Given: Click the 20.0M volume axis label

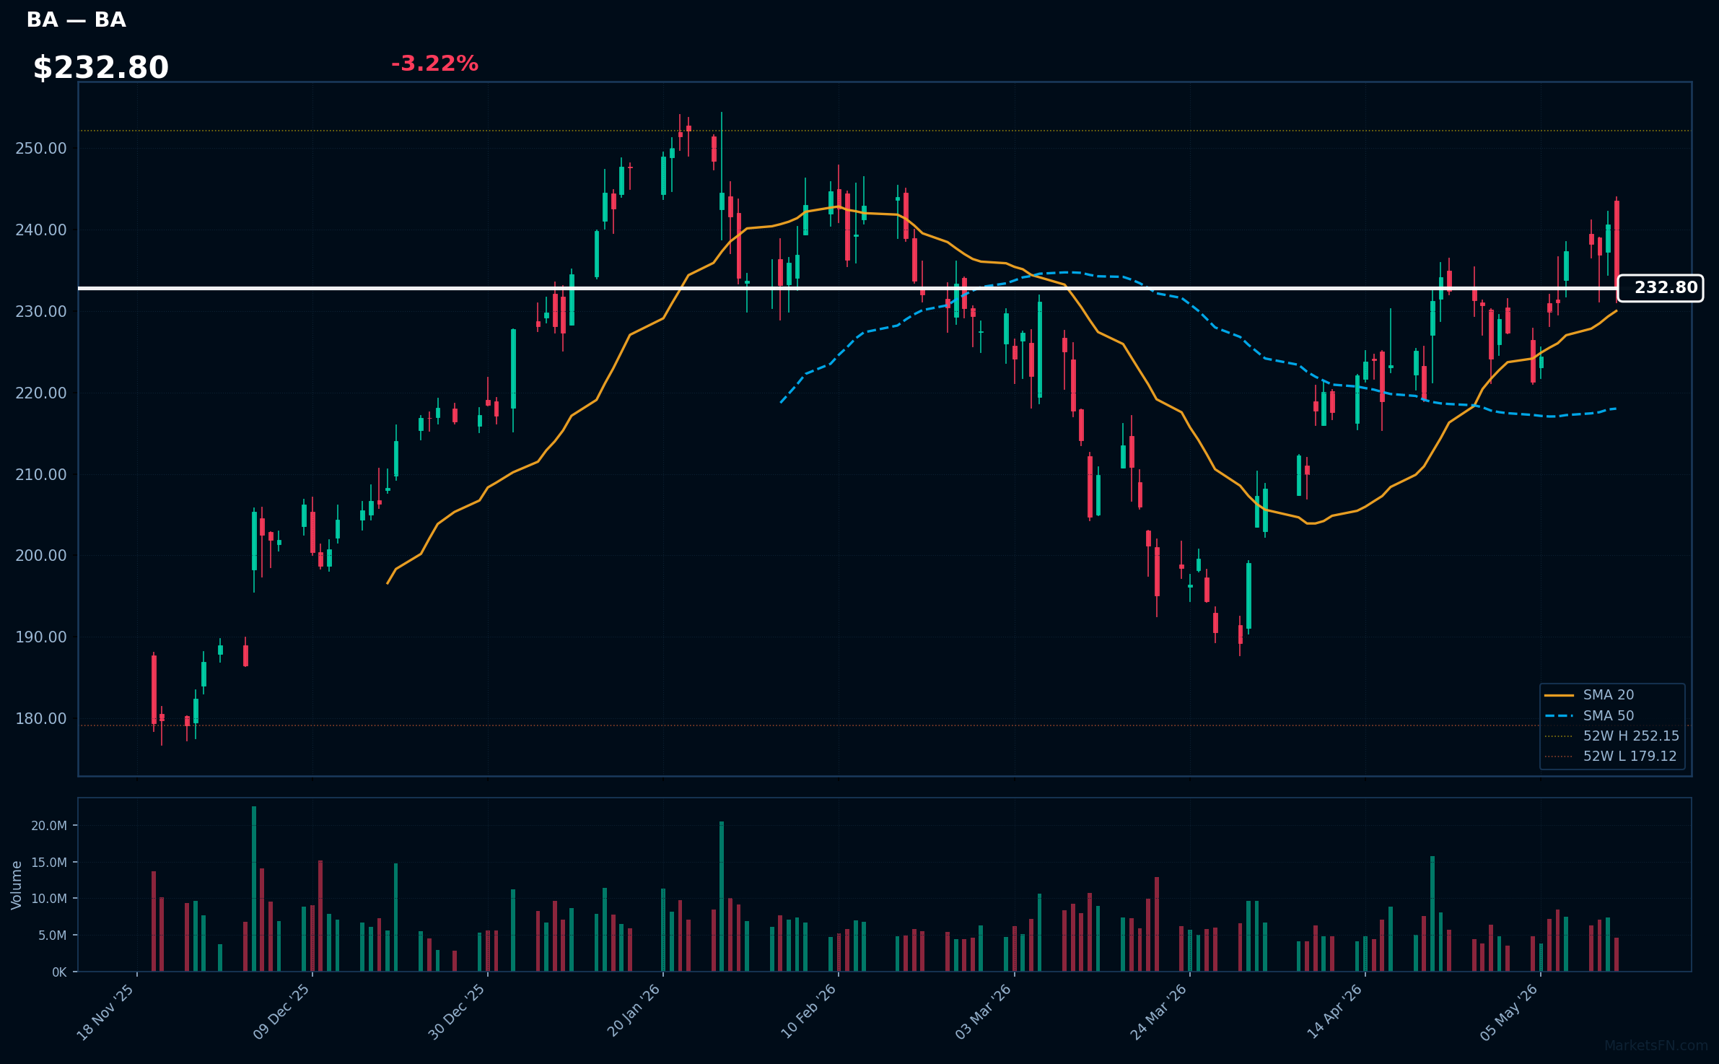Looking at the screenshot, I should click(x=49, y=826).
